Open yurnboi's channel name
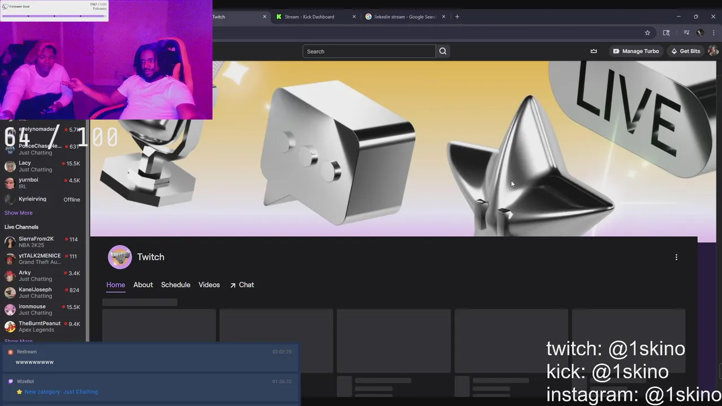Image resolution: width=722 pixels, height=406 pixels. (28, 180)
